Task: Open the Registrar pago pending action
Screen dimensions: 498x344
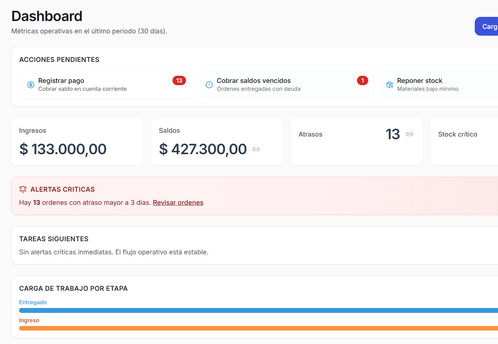Action: [106, 84]
